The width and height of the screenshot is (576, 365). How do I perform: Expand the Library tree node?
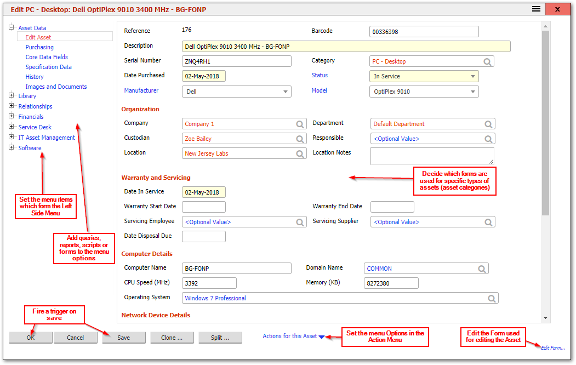(12, 96)
